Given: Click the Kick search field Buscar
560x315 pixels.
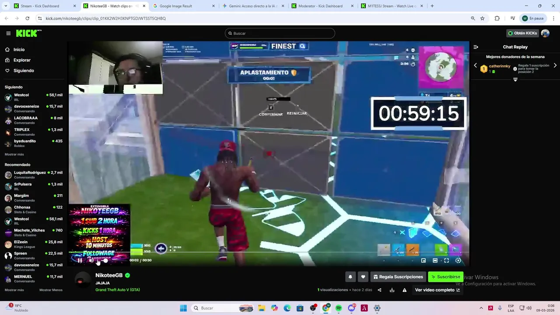Looking at the screenshot, I should click(280, 33).
